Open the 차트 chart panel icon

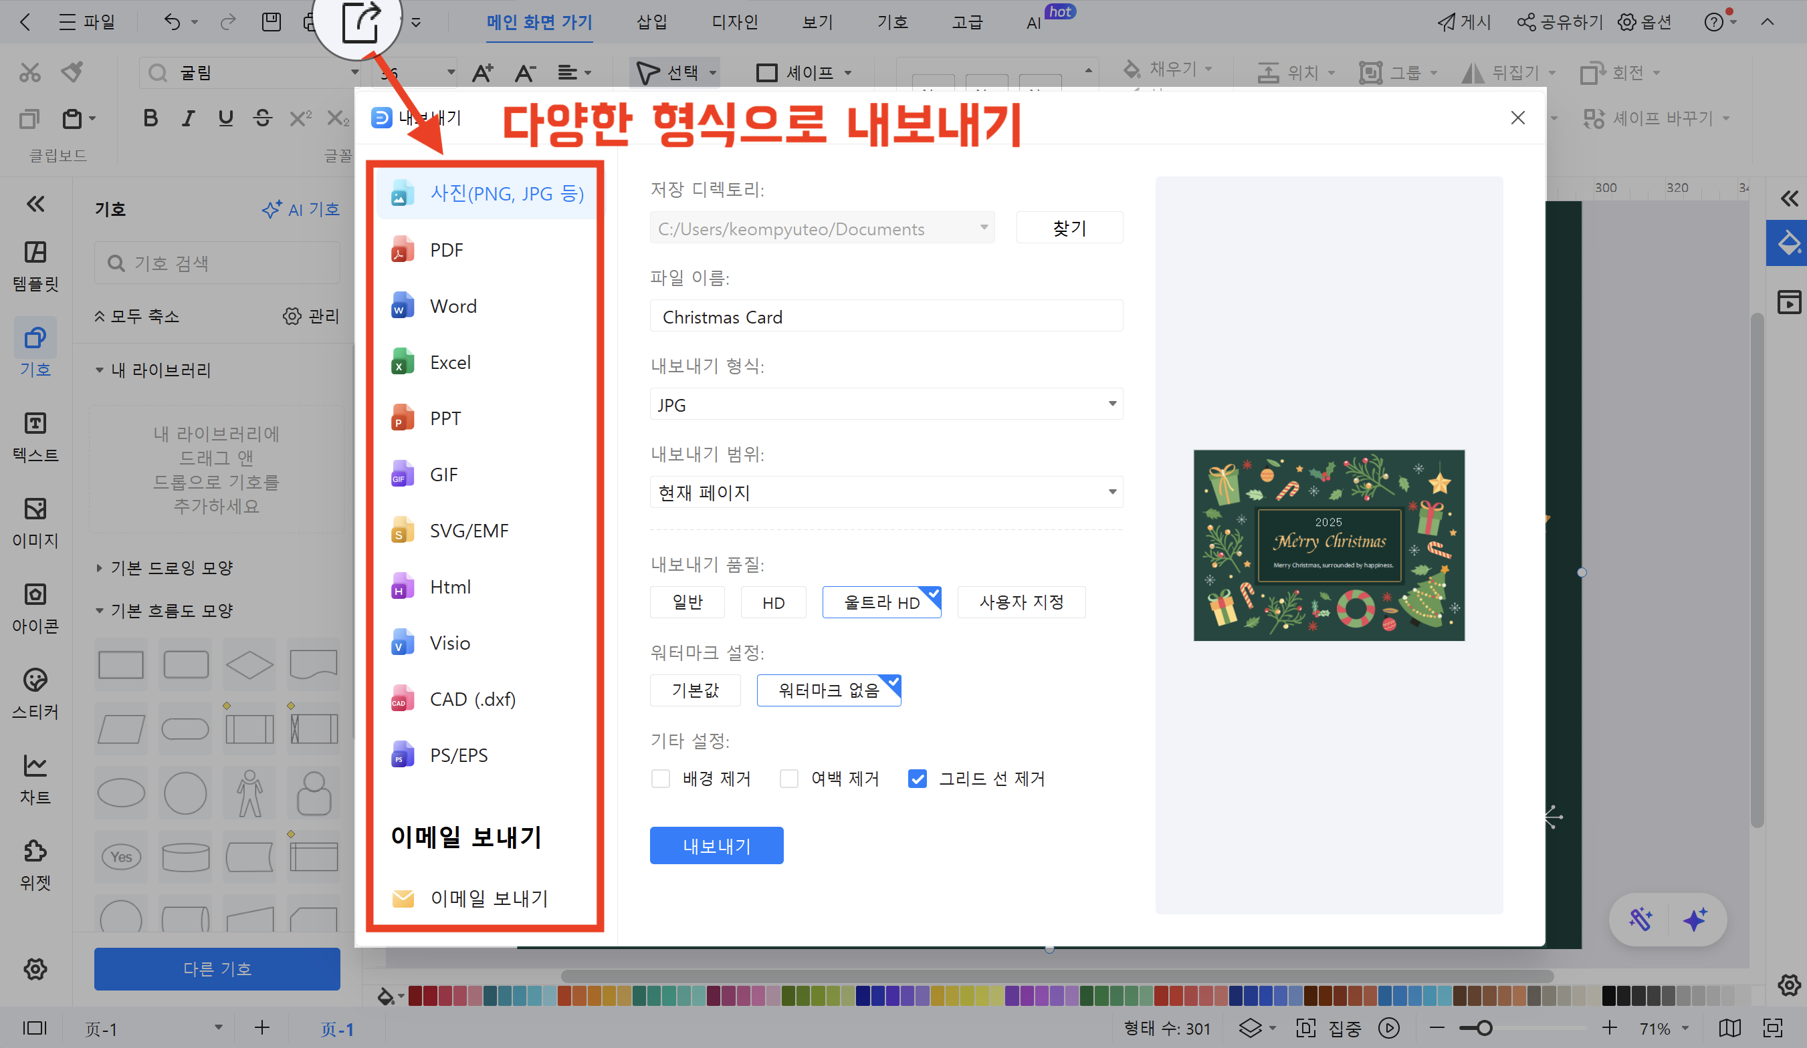(35, 779)
